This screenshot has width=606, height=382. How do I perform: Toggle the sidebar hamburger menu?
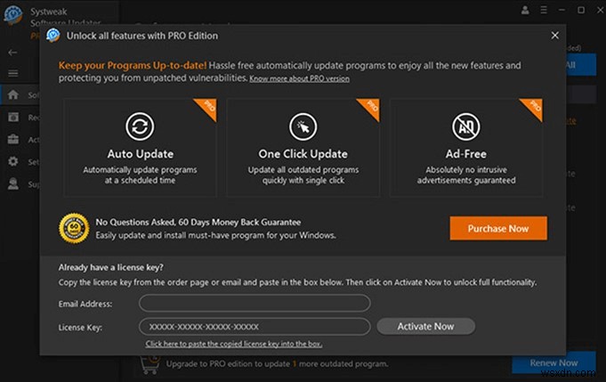click(12, 73)
